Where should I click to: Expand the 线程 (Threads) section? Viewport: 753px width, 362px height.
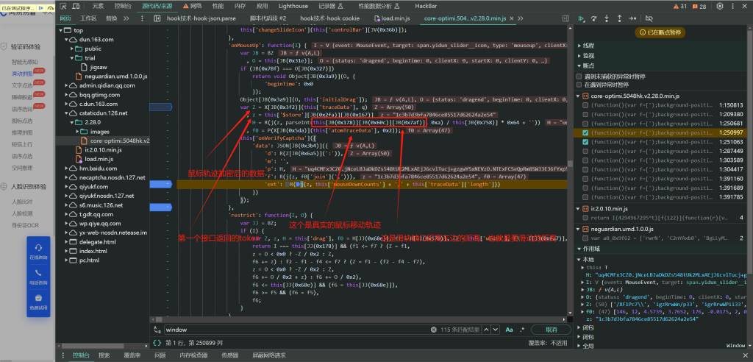pyautogui.click(x=588, y=45)
